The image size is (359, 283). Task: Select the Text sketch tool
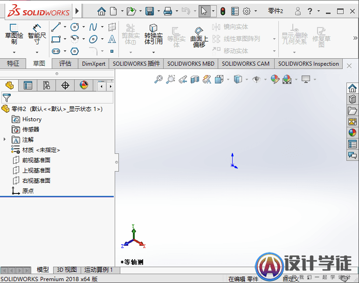[x=112, y=39]
